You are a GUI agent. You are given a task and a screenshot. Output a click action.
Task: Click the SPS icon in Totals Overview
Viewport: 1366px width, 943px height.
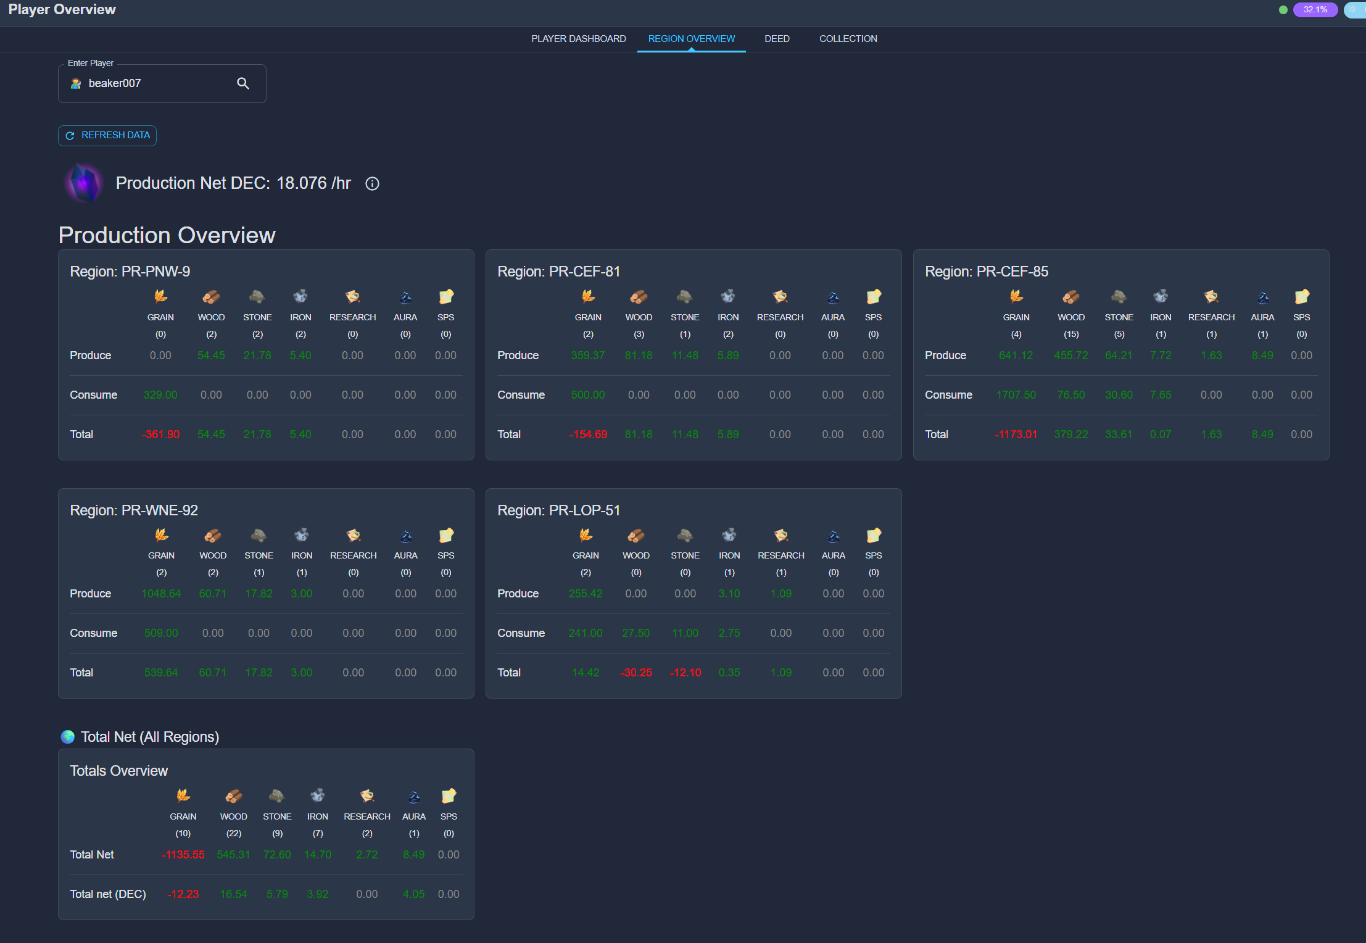(x=449, y=796)
